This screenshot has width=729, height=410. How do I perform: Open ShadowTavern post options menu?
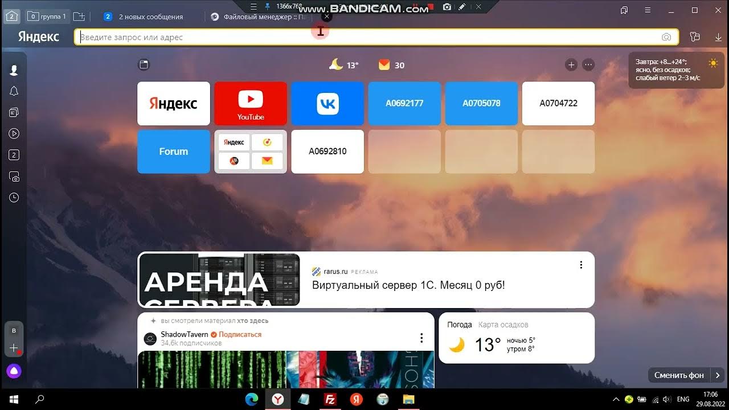tap(421, 338)
